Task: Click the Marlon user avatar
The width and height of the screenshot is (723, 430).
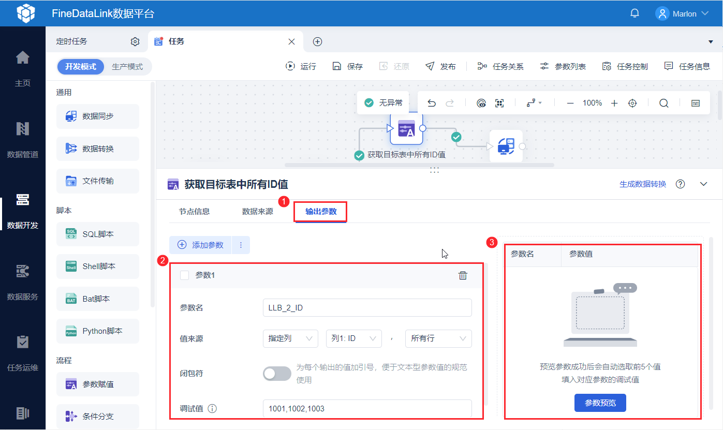Action: [x=662, y=13]
